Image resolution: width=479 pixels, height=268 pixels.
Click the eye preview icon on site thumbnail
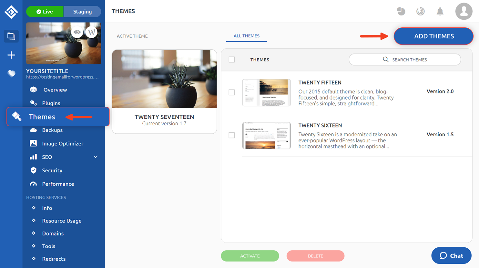pyautogui.click(x=77, y=32)
